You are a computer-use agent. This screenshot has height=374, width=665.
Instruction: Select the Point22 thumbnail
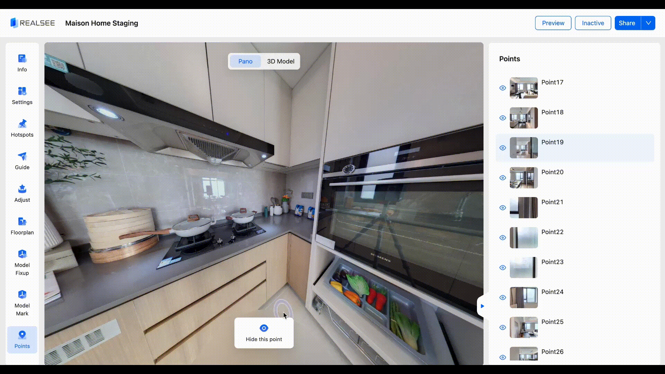click(x=523, y=238)
